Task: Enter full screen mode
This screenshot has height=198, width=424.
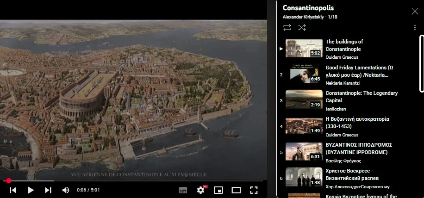Action: pyautogui.click(x=254, y=190)
